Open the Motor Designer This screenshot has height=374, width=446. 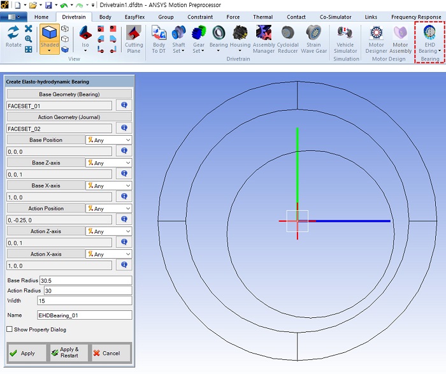pos(376,40)
